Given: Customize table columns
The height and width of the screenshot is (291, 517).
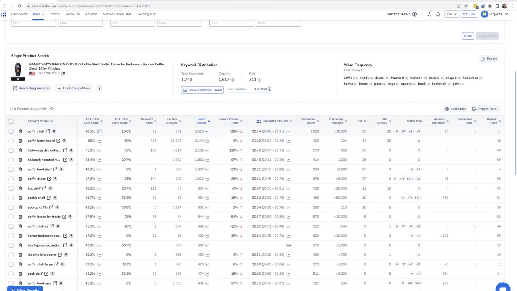Looking at the screenshot, I should (456, 109).
